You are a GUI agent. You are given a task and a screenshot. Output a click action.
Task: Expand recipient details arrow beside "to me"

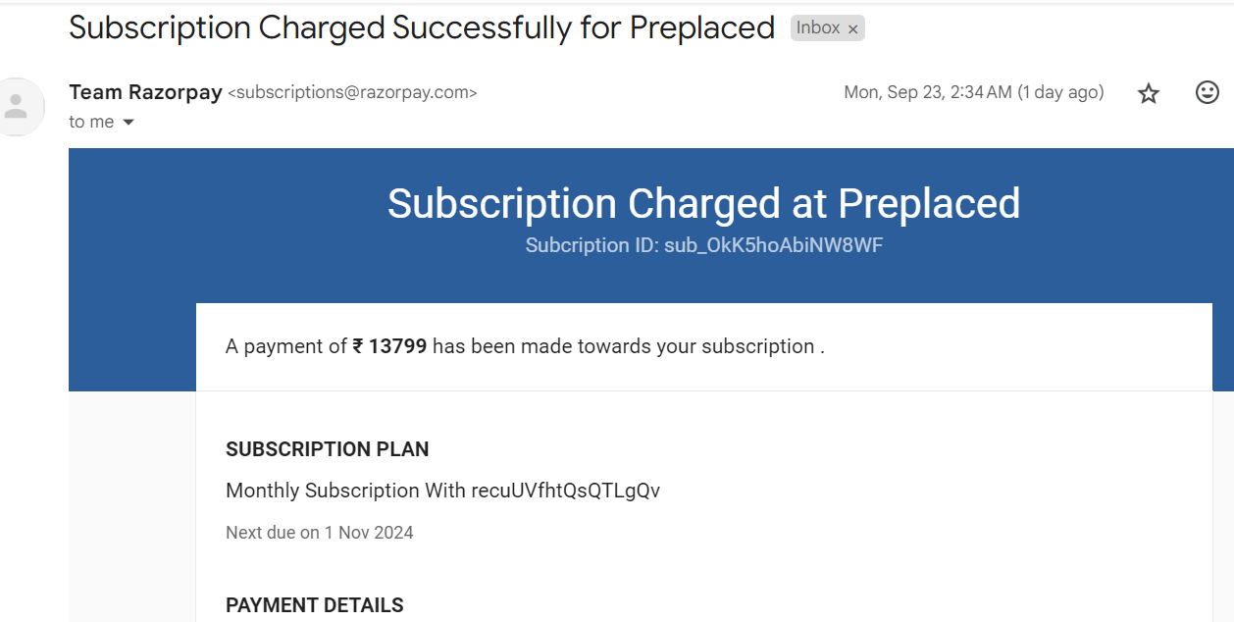coord(128,123)
